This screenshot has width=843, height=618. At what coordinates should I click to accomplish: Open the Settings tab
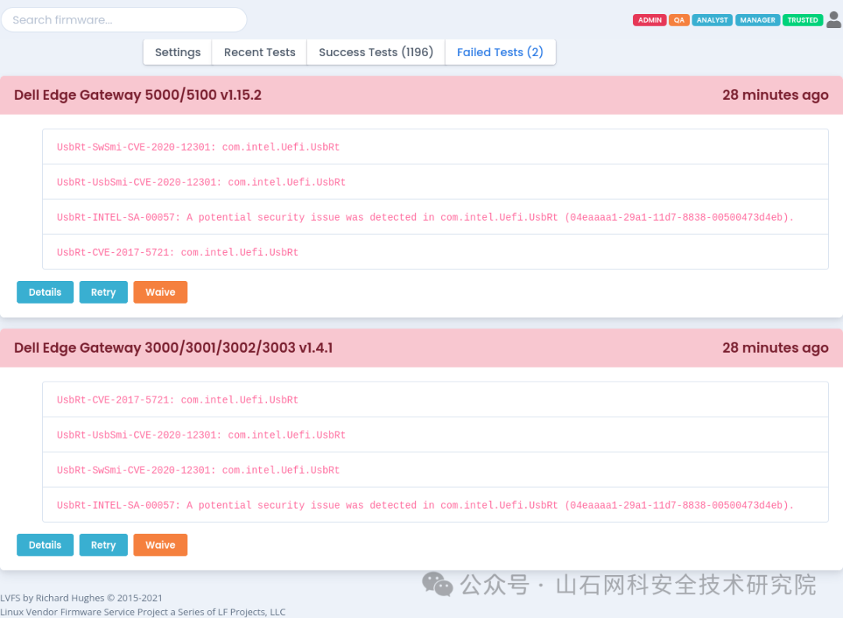tap(177, 52)
